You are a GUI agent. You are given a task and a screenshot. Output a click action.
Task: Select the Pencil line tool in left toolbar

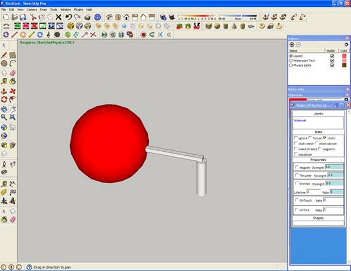click(5, 55)
